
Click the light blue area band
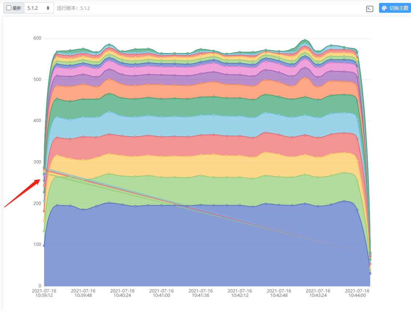tap(207, 125)
